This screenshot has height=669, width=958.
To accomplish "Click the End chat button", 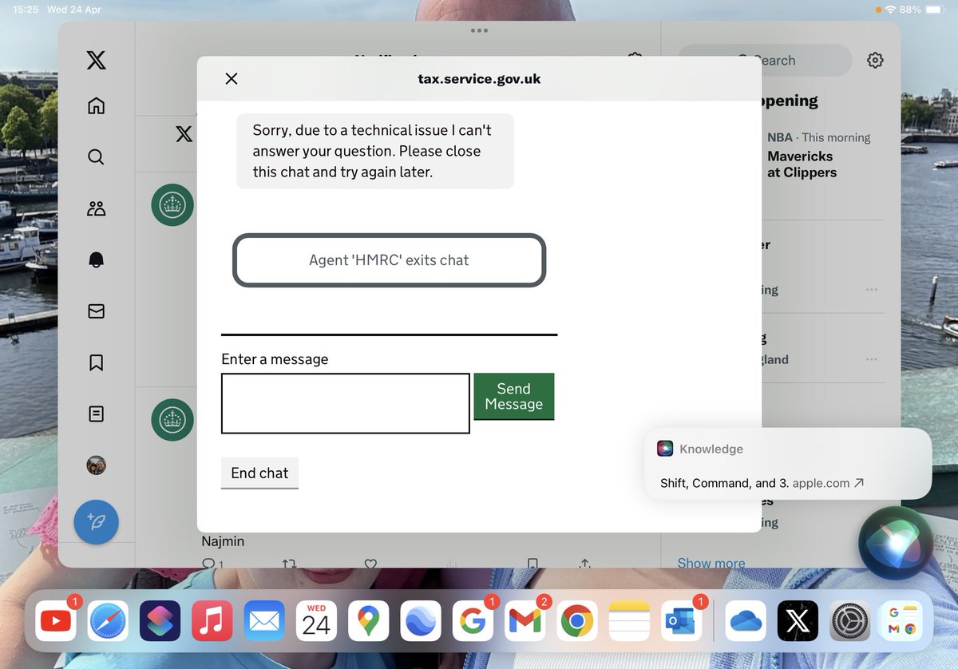I will 259,473.
